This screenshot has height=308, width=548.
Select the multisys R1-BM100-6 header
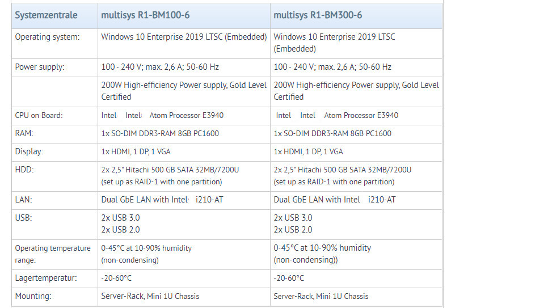tap(145, 15)
